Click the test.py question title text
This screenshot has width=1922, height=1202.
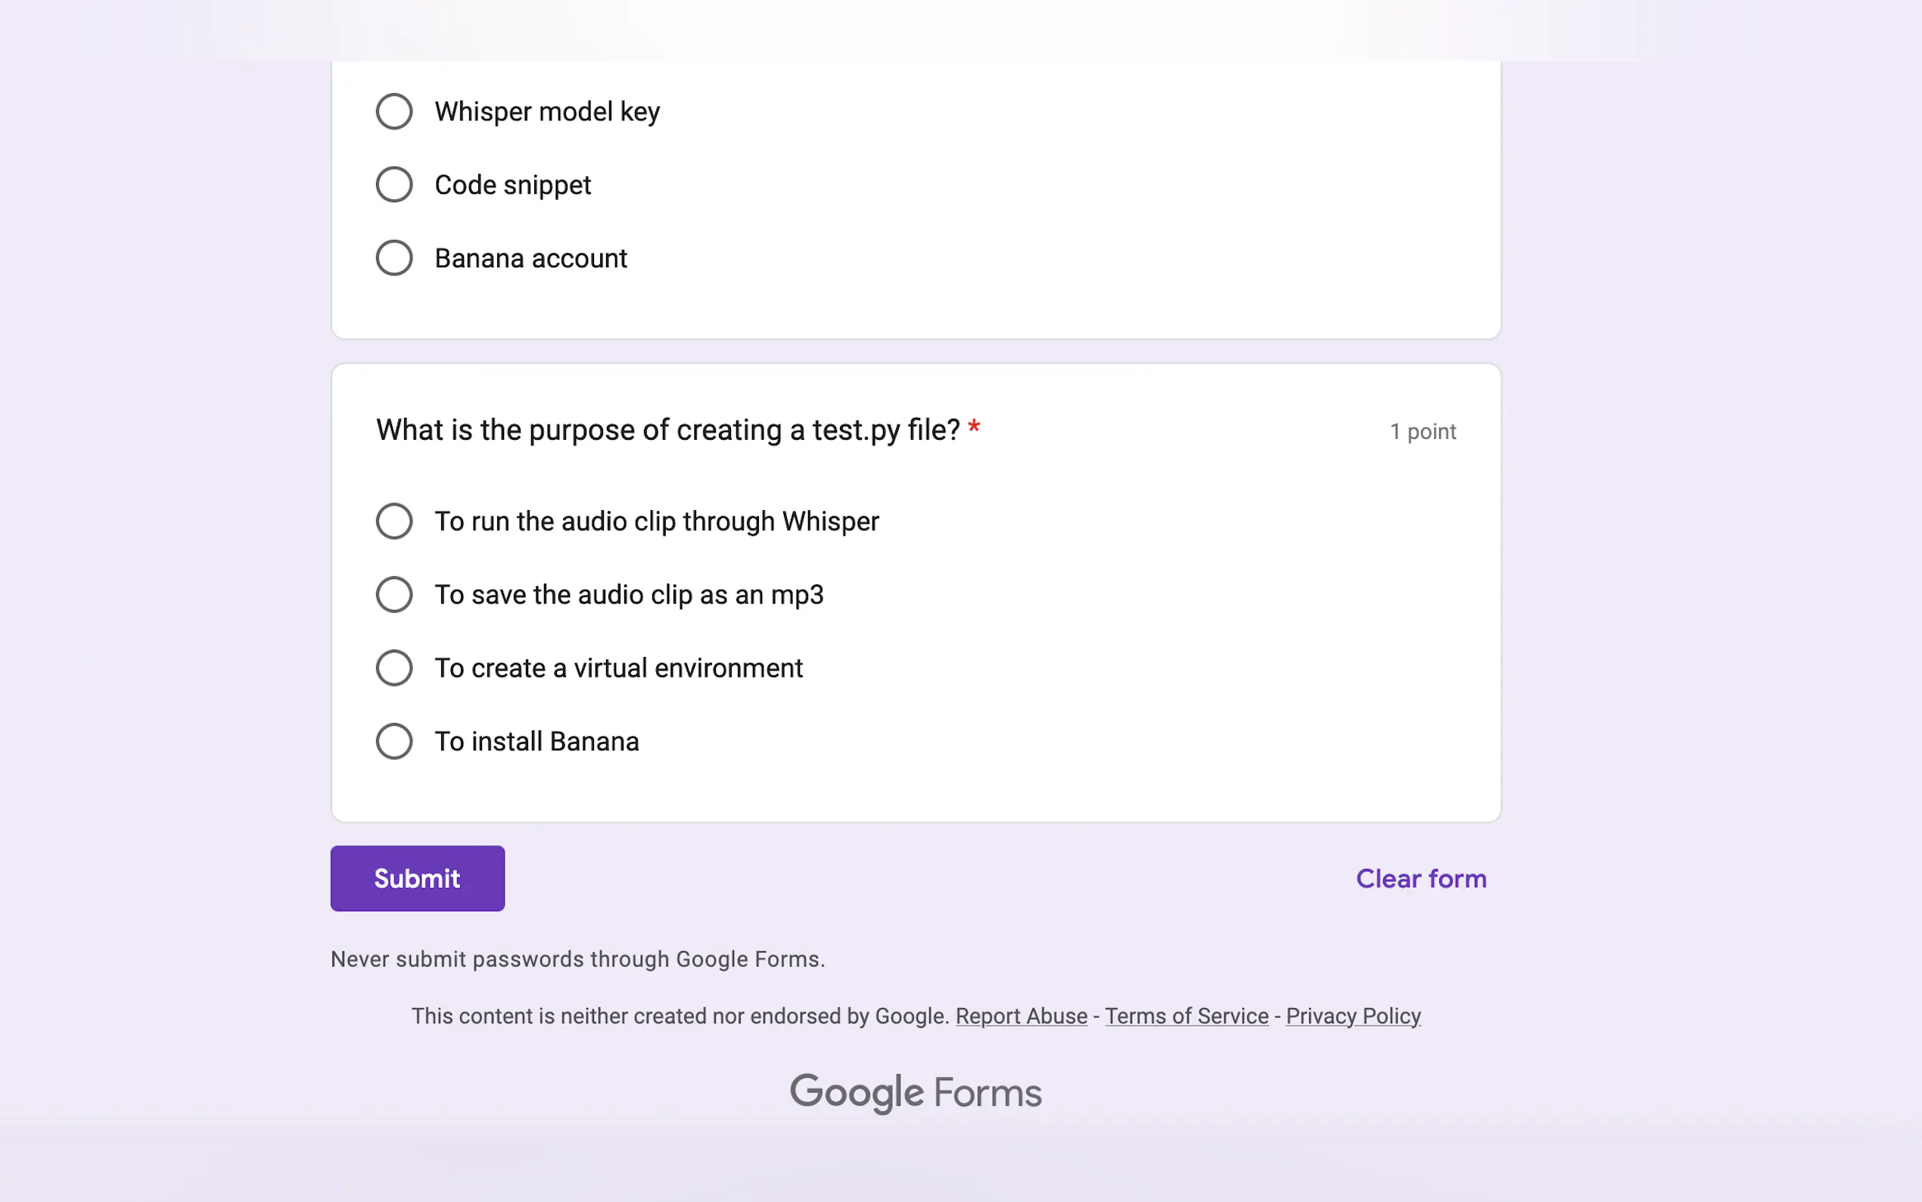[x=667, y=430]
